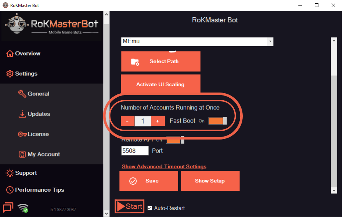
Task: Open the Settings menu item
Action: click(x=26, y=74)
